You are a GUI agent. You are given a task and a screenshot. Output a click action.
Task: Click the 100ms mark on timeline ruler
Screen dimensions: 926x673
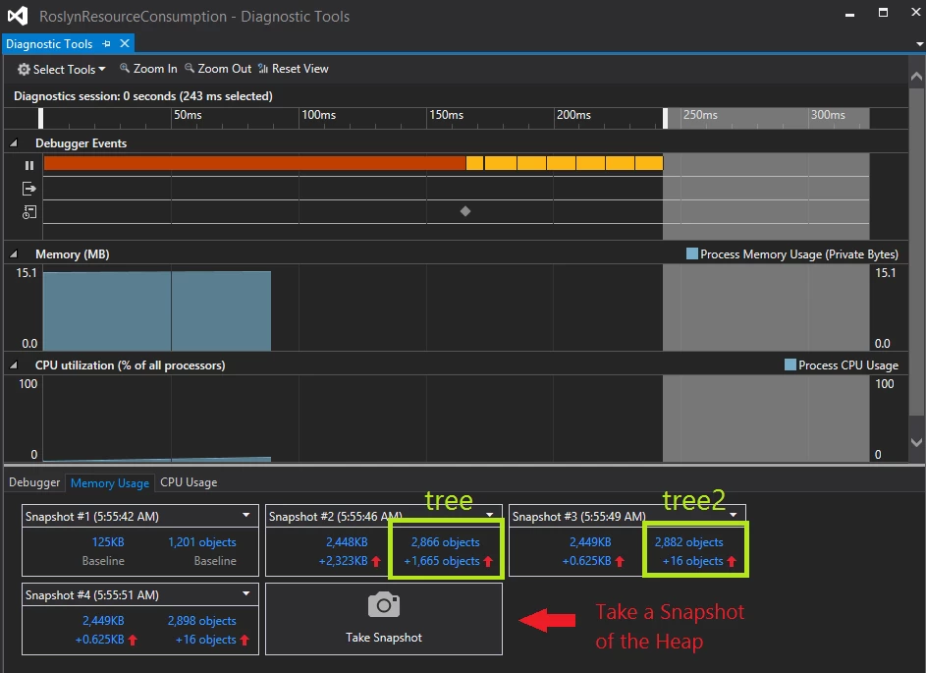(319, 115)
